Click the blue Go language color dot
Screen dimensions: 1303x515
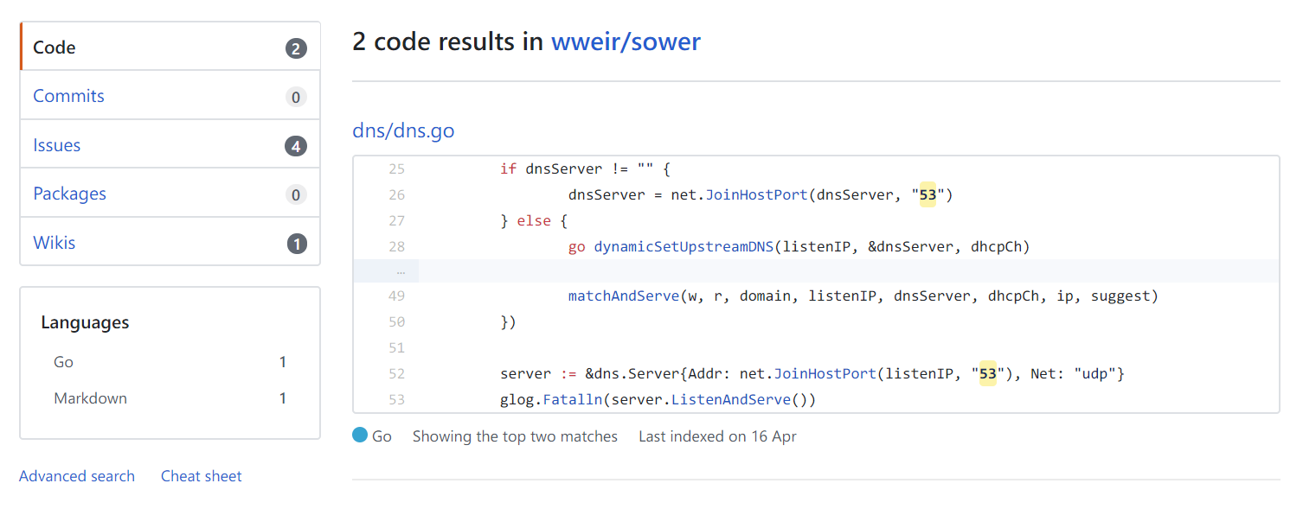[360, 436]
